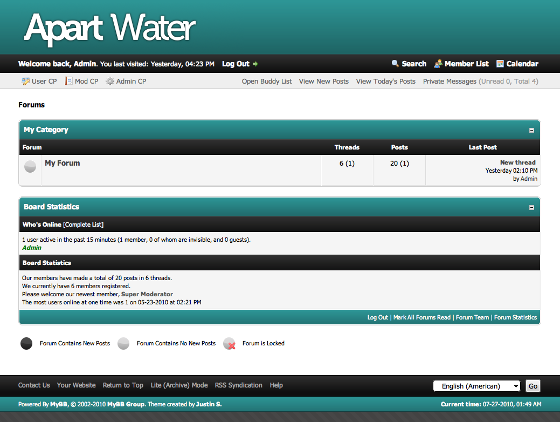This screenshot has height=422, width=560.
Task: Click Mark All Forums Read
Action: pyautogui.click(x=422, y=317)
